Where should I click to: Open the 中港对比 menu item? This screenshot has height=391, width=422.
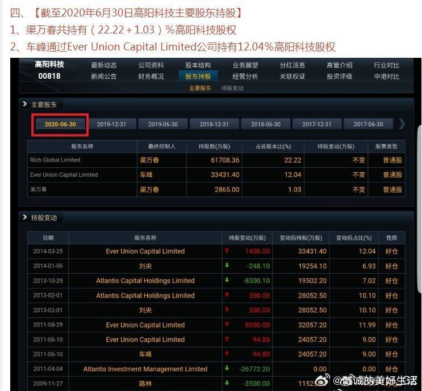tap(386, 76)
